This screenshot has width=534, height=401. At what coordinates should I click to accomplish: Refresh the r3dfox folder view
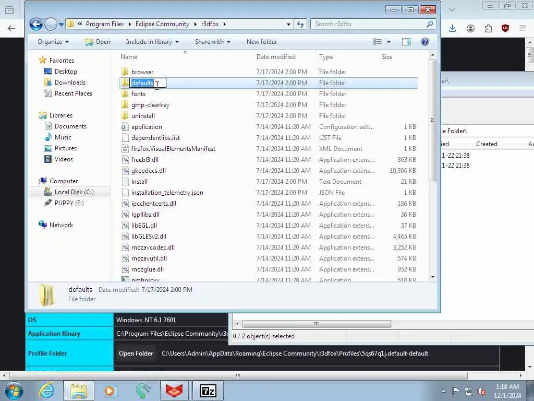tap(300, 24)
